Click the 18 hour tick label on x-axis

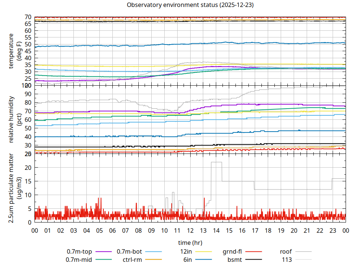[x=268, y=230]
